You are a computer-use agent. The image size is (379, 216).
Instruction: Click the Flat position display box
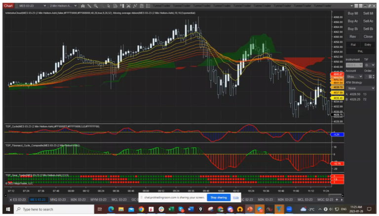(352, 44)
